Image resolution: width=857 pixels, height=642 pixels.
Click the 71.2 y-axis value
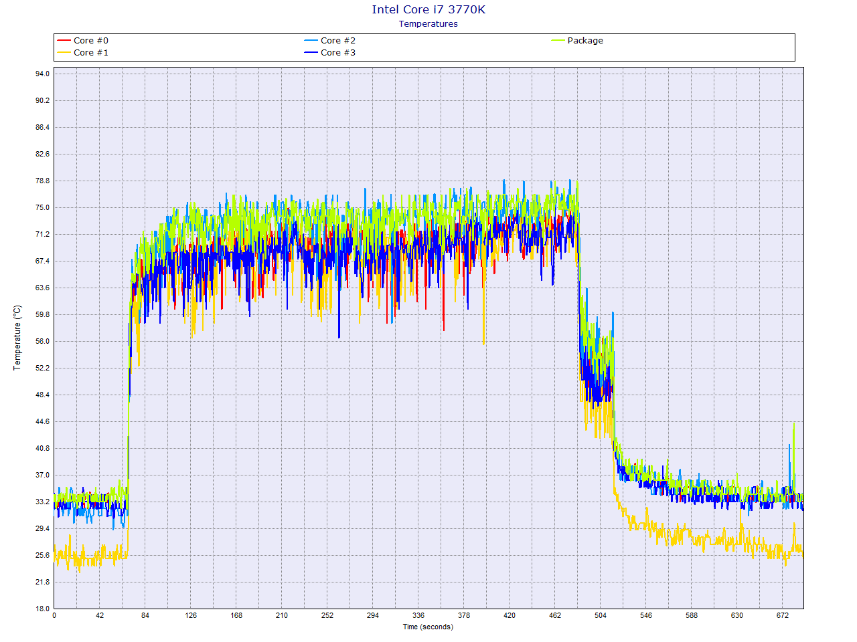tap(42, 234)
